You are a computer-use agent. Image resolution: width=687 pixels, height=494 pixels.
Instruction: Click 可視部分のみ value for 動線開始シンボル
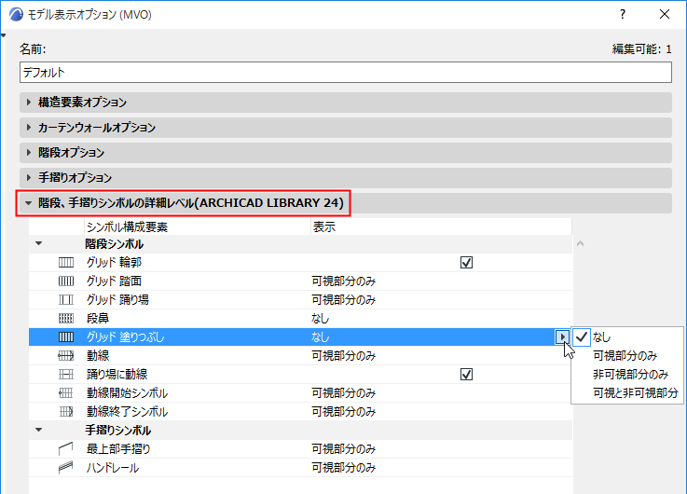coord(344,393)
